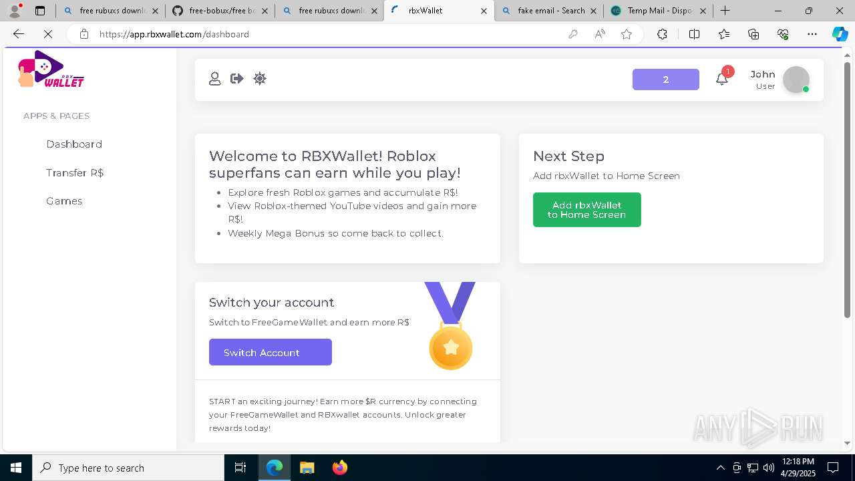The width and height of the screenshot is (855, 481).
Task: Open the Split screen icon
Action: tap(694, 34)
